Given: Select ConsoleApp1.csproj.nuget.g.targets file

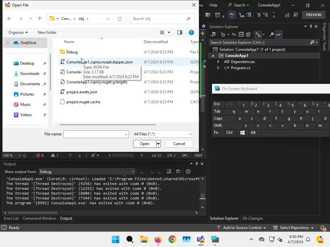Looking at the screenshot, I should pyautogui.click(x=97, y=82).
